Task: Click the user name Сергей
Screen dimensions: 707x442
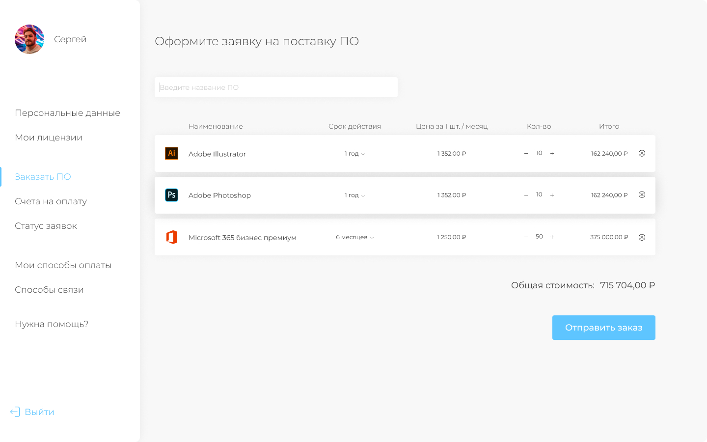Action: click(70, 39)
